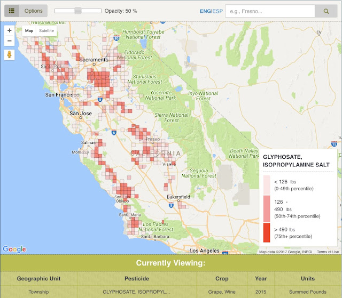Click the Bakersfield city label
The image size is (342, 298).
[x=178, y=197]
